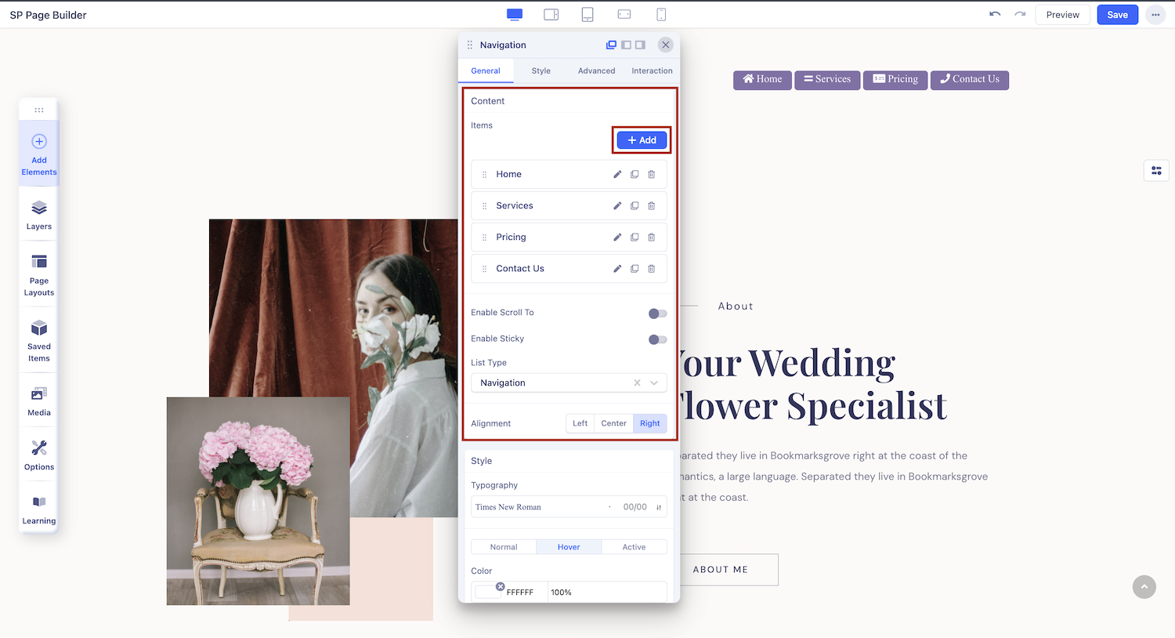Image resolution: width=1175 pixels, height=638 pixels.
Task: Open the Layers panel in sidebar
Action: (39, 214)
